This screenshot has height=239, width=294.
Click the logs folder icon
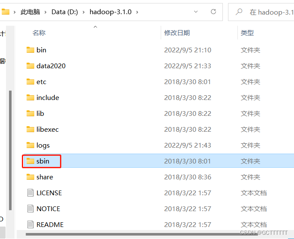30,145
